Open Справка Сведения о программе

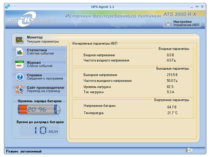[x=39, y=77]
